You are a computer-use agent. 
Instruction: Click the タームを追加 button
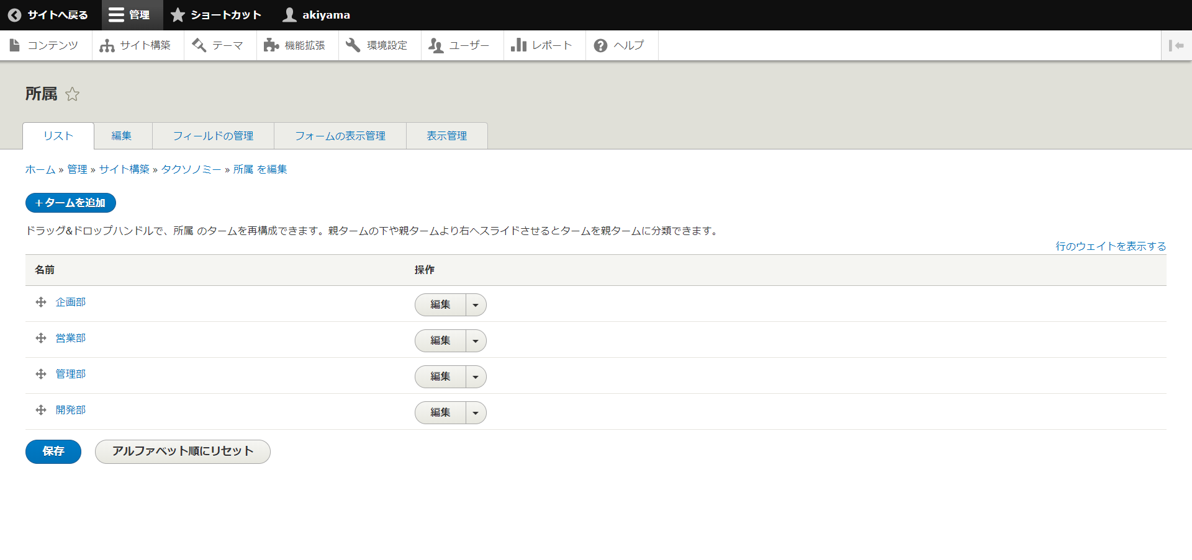tap(71, 203)
